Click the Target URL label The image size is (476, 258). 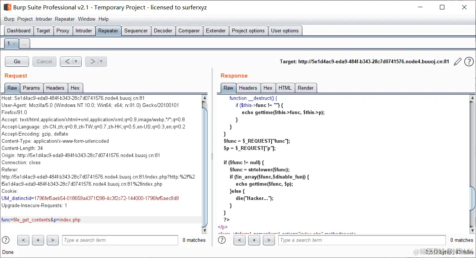(364, 62)
